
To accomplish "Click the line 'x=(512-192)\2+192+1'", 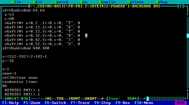I will [25, 57].
